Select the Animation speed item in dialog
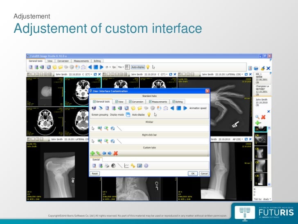The image size is (298, 224). (x=198, y=108)
